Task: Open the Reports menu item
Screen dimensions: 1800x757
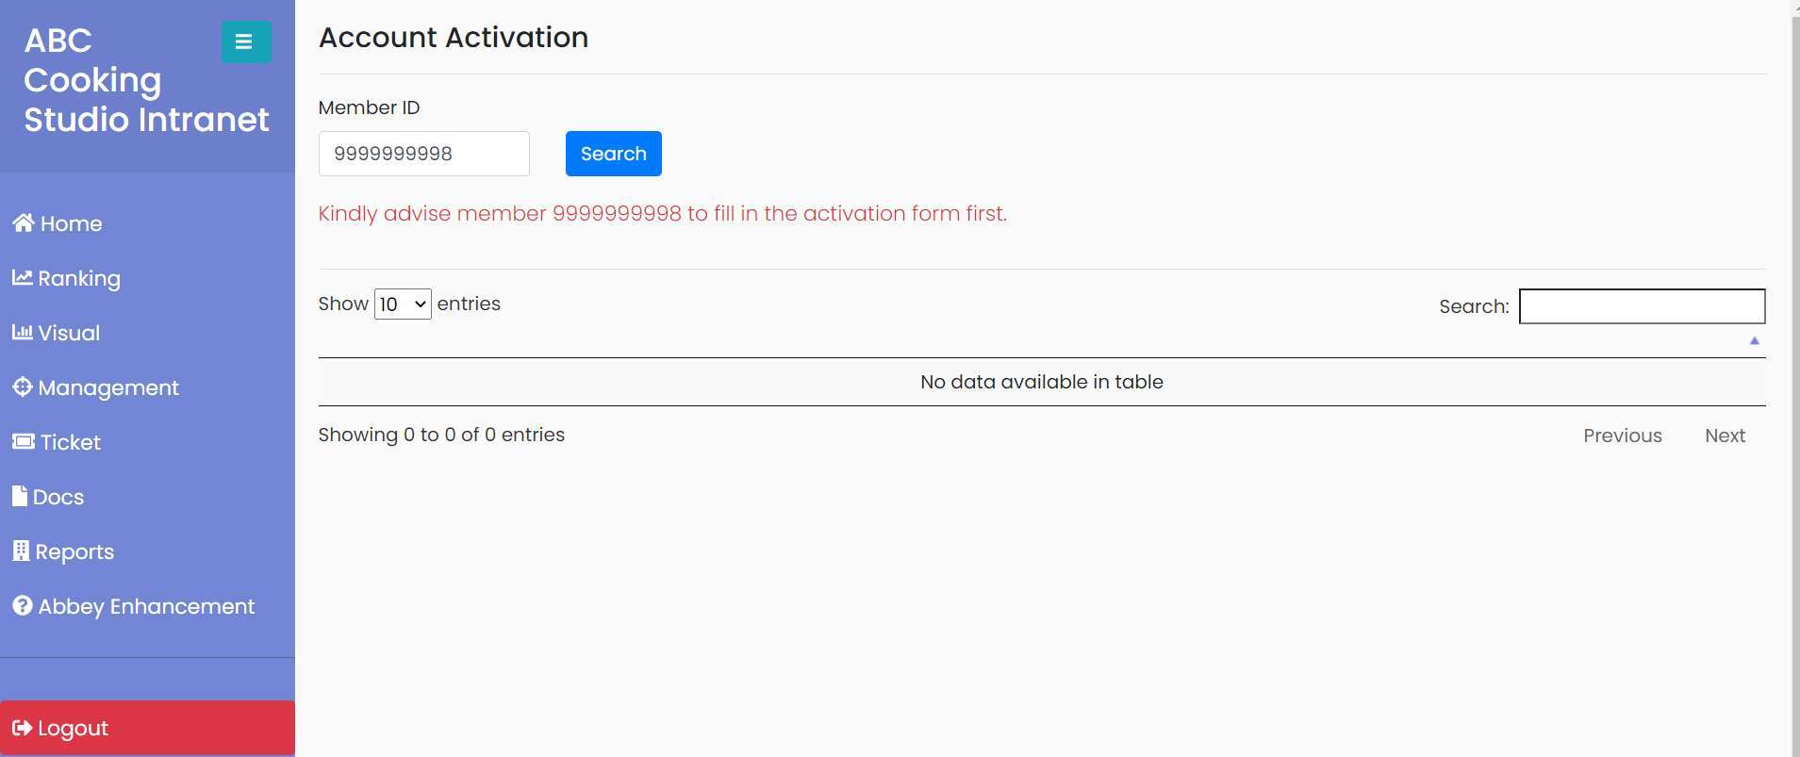Action: [63, 551]
